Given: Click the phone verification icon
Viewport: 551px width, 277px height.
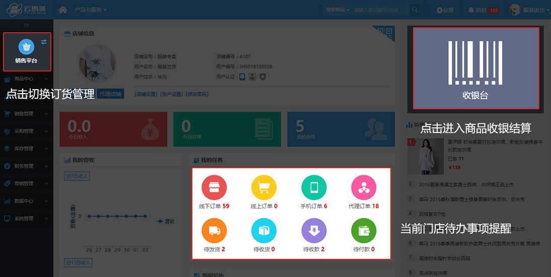Looking at the screenshot, I should (242, 77).
